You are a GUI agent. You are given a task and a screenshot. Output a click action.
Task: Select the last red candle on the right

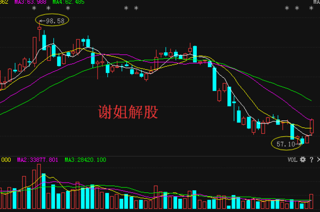311,127
